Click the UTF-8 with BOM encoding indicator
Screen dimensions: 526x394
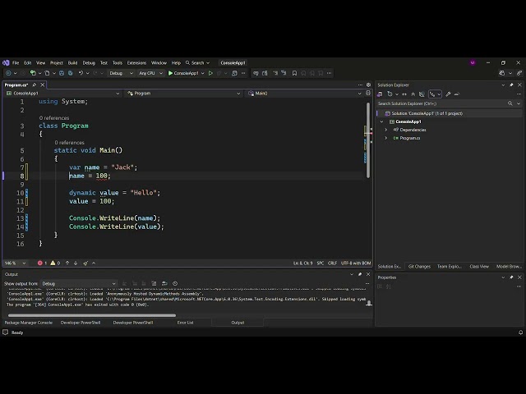[356, 263]
